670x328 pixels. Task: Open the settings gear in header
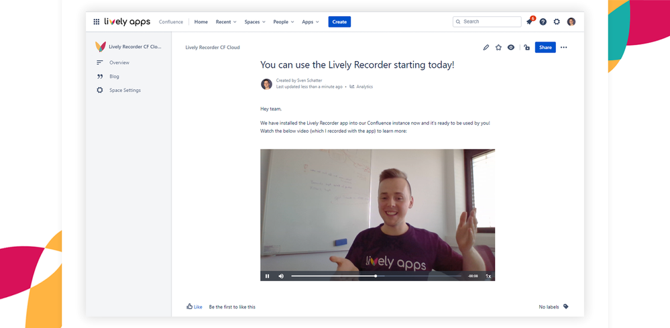point(557,21)
